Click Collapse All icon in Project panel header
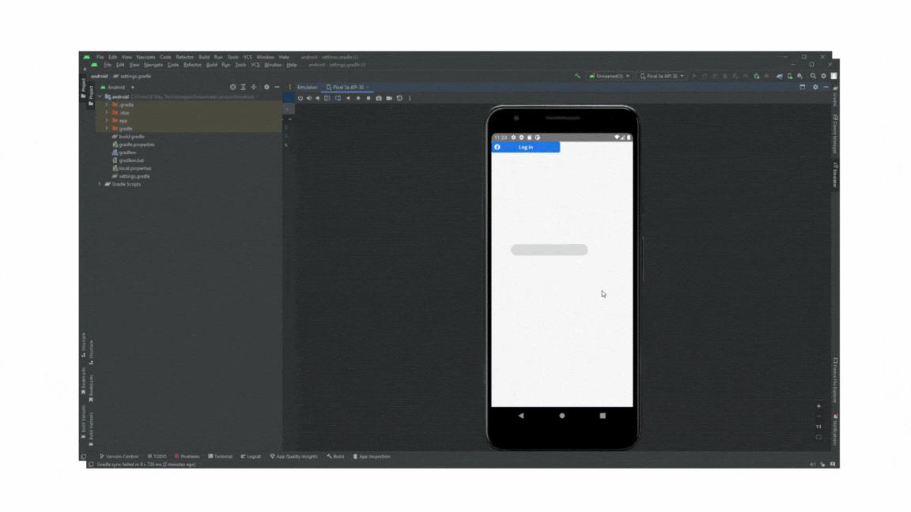911x512 pixels. coord(253,87)
